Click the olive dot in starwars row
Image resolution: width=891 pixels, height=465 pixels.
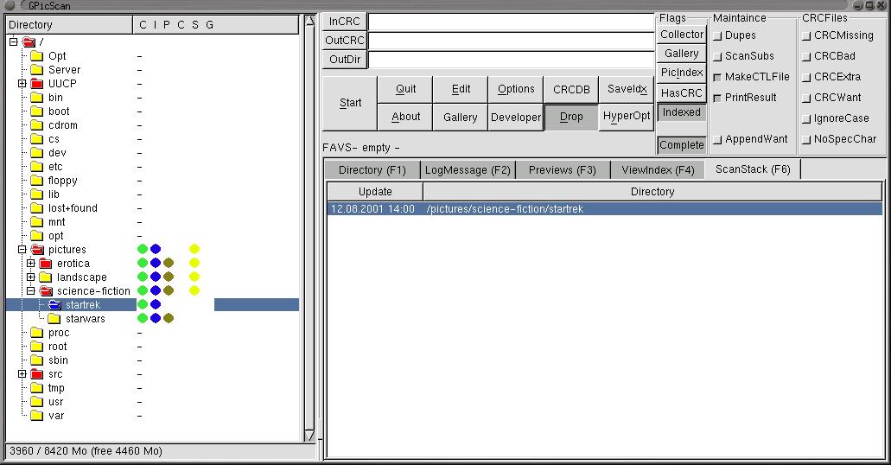point(169,319)
